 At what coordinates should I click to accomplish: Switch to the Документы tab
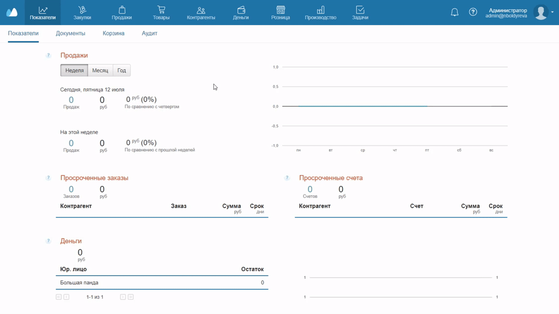pyautogui.click(x=70, y=33)
